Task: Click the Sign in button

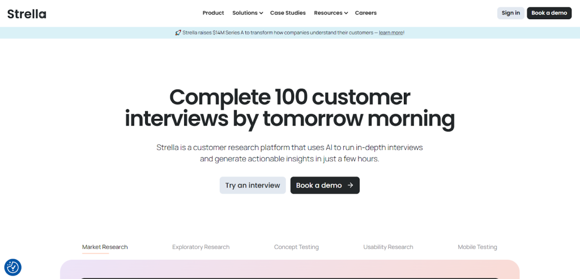Action: [x=510, y=13]
